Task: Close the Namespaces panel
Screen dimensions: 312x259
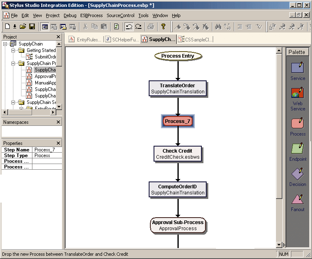Action: click(x=58, y=122)
